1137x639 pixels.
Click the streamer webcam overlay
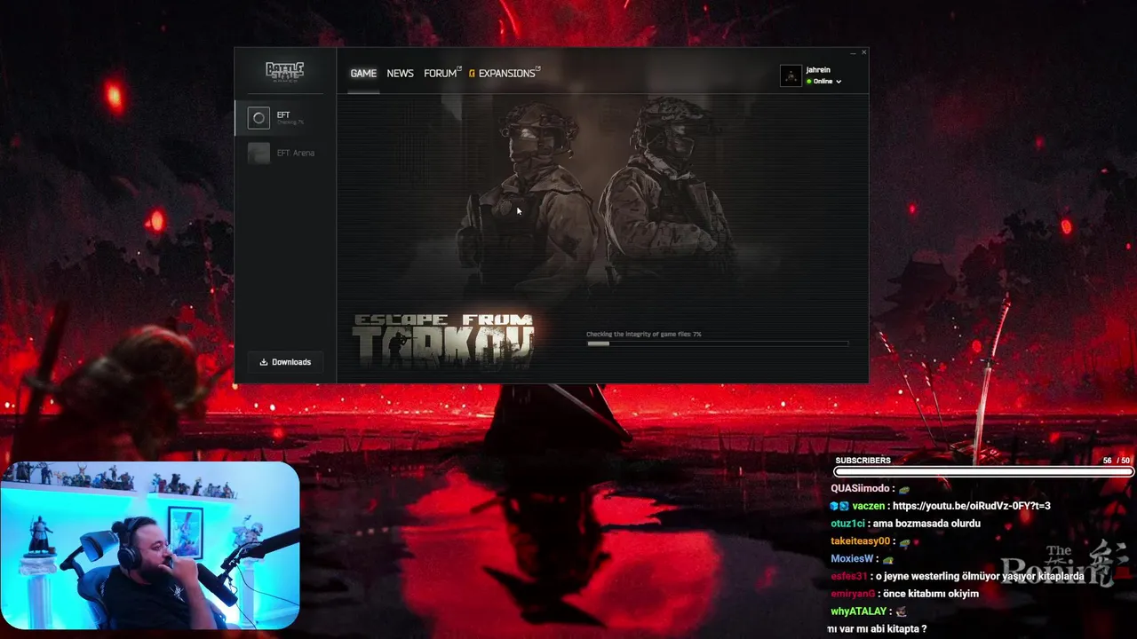149,545
